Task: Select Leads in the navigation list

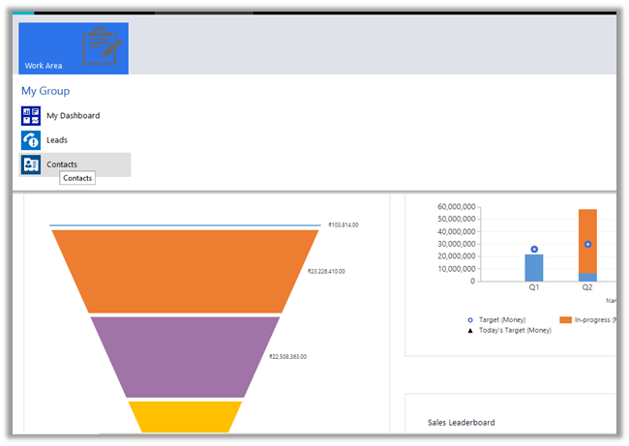Action: pyautogui.click(x=57, y=140)
